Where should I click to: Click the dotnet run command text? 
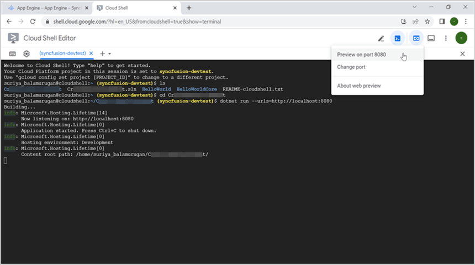[276, 101]
